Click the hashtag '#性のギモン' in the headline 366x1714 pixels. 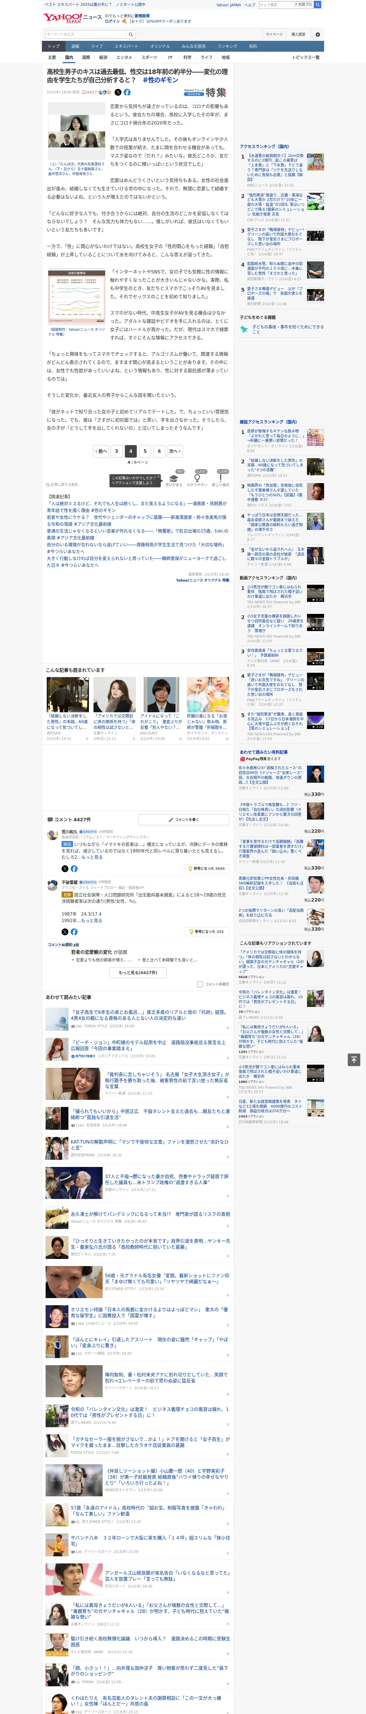161,80
